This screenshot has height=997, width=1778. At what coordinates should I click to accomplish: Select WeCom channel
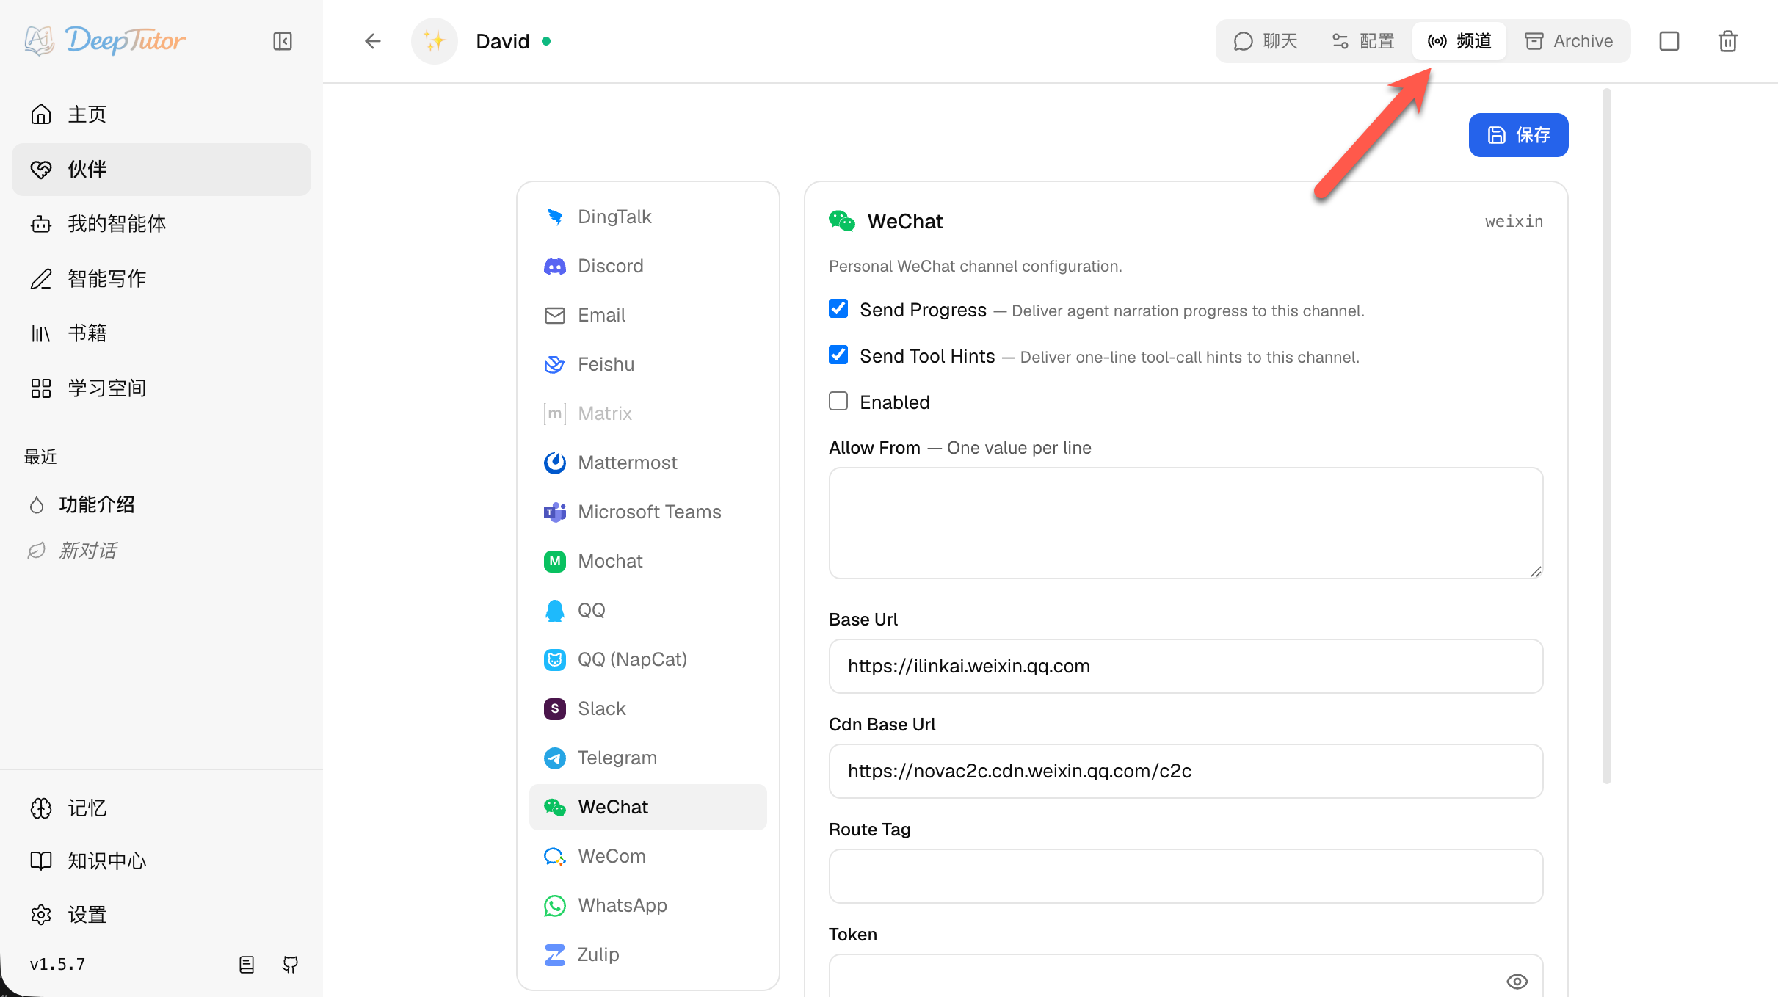648,856
